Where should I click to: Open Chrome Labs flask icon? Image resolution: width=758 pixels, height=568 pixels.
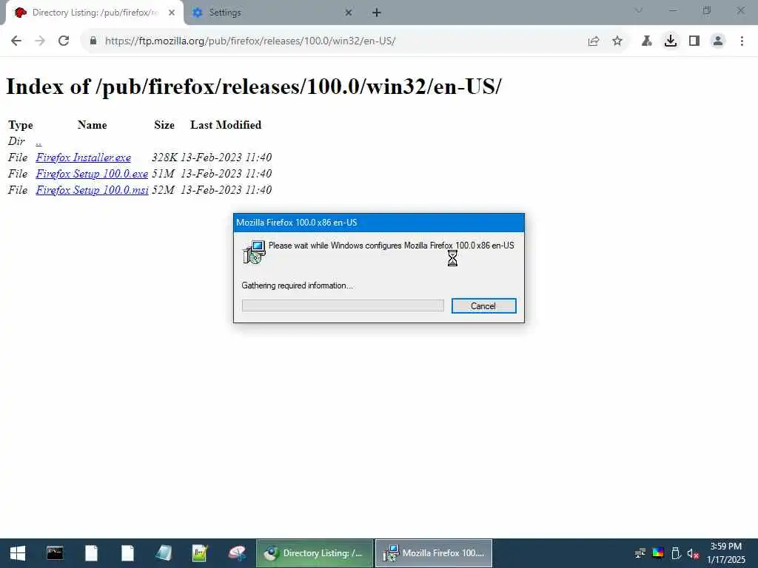pyautogui.click(x=647, y=41)
